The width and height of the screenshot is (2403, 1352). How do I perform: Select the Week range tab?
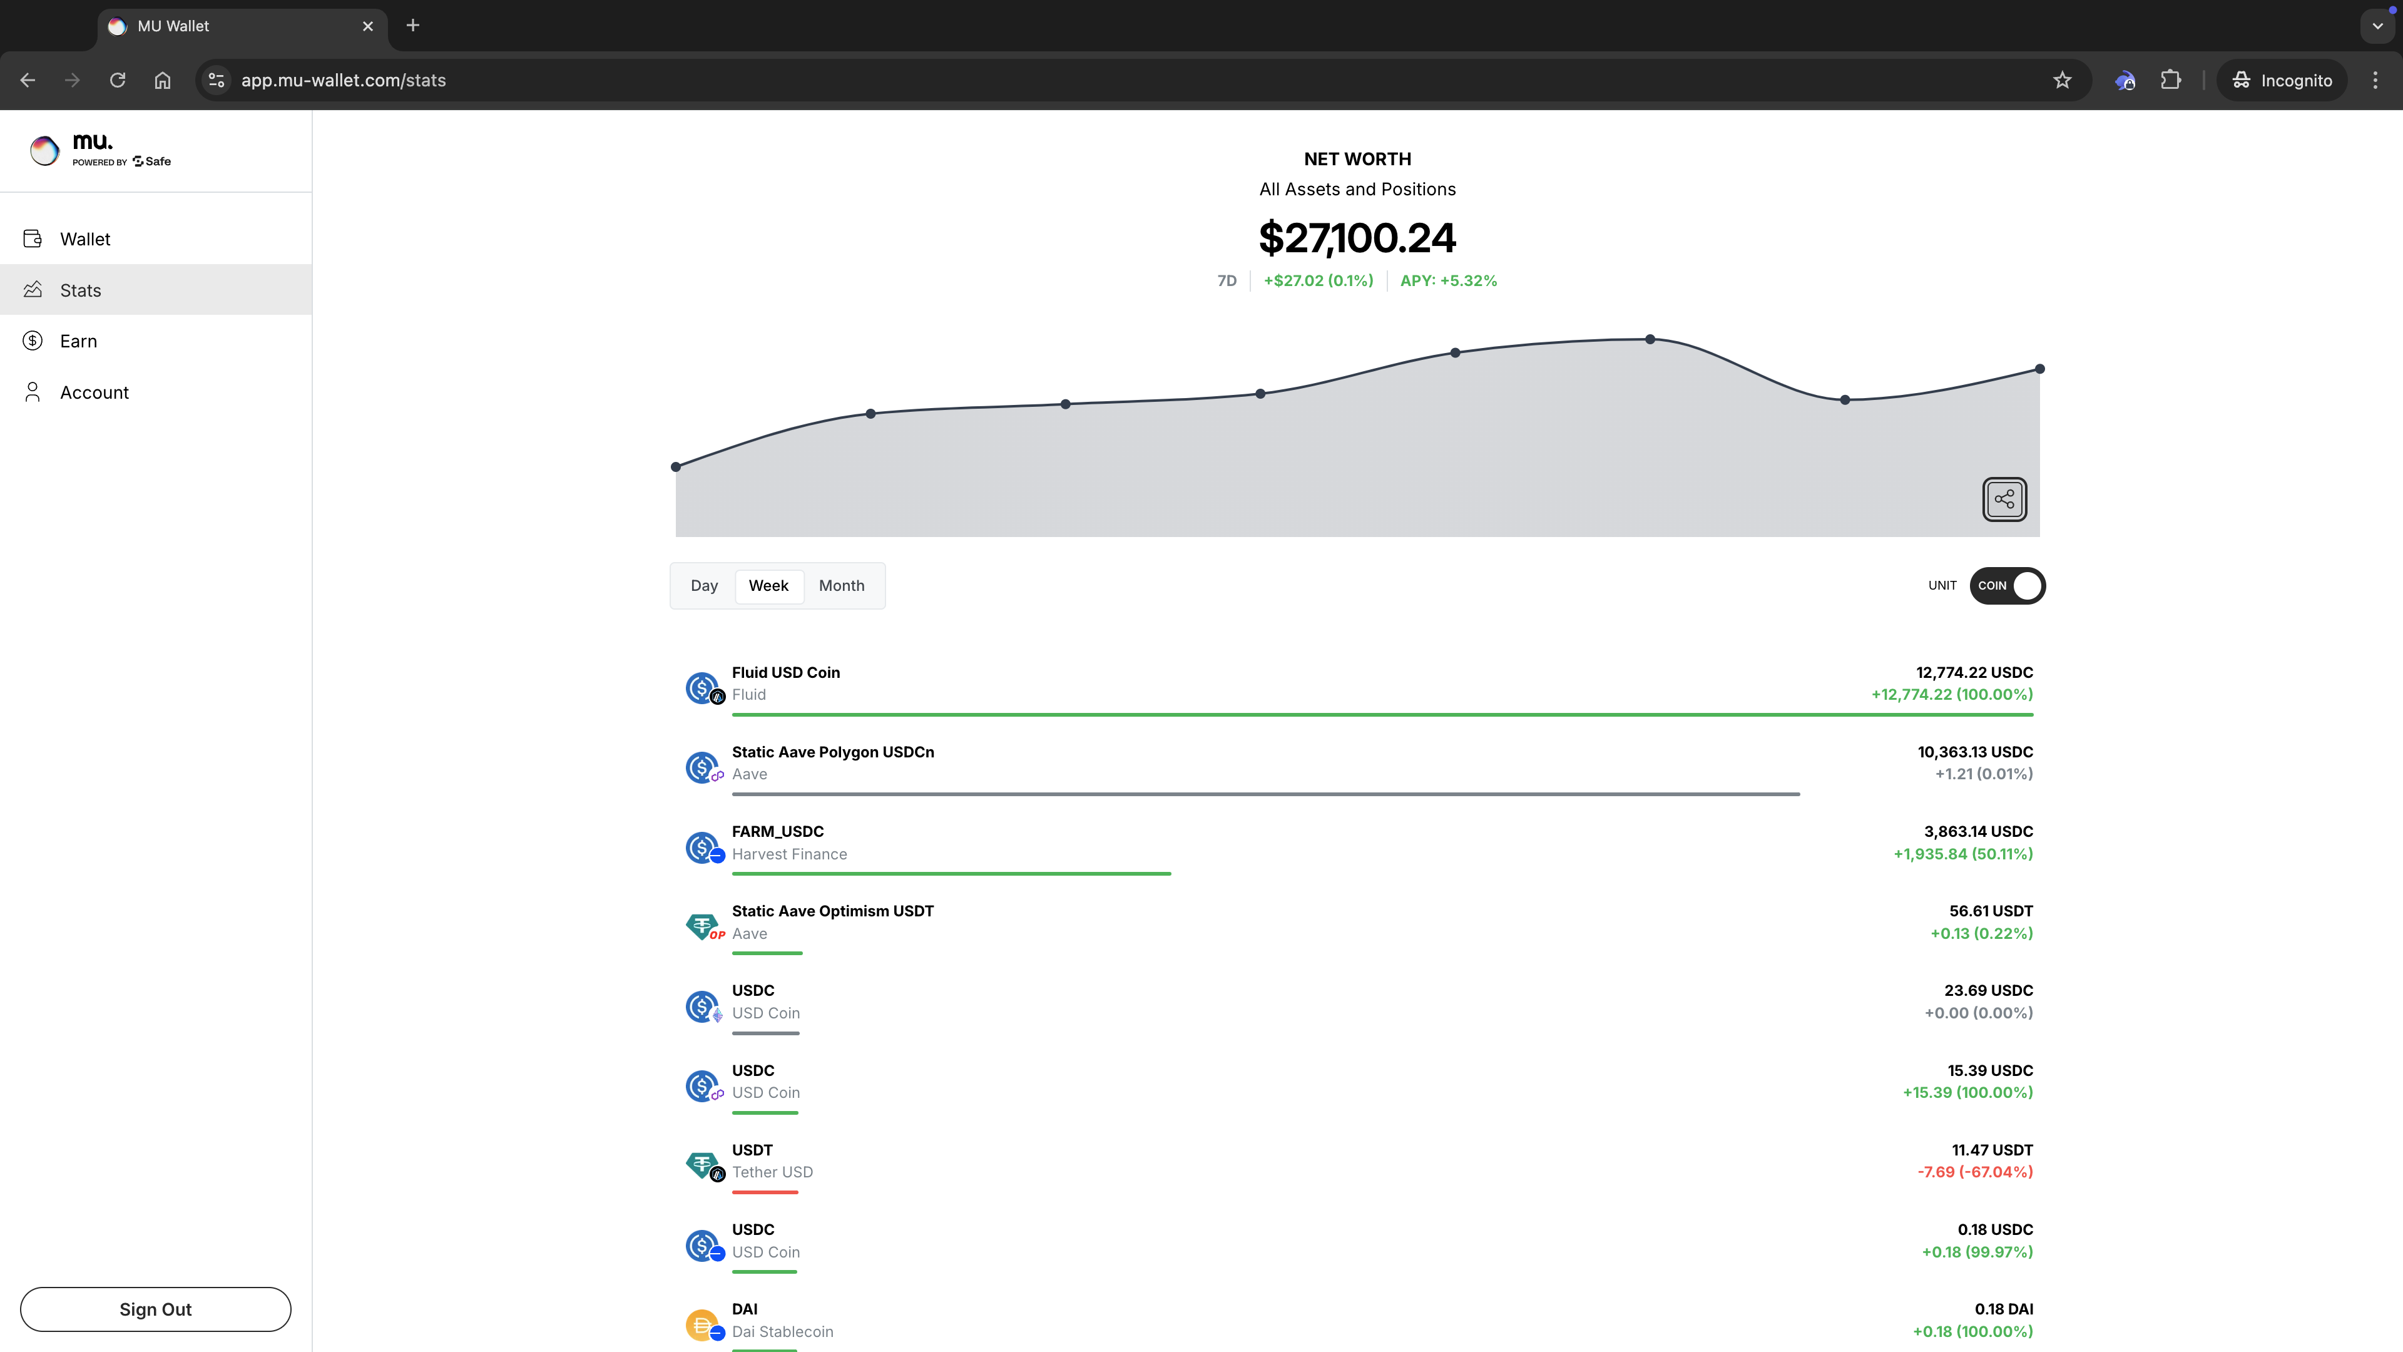[x=768, y=586]
